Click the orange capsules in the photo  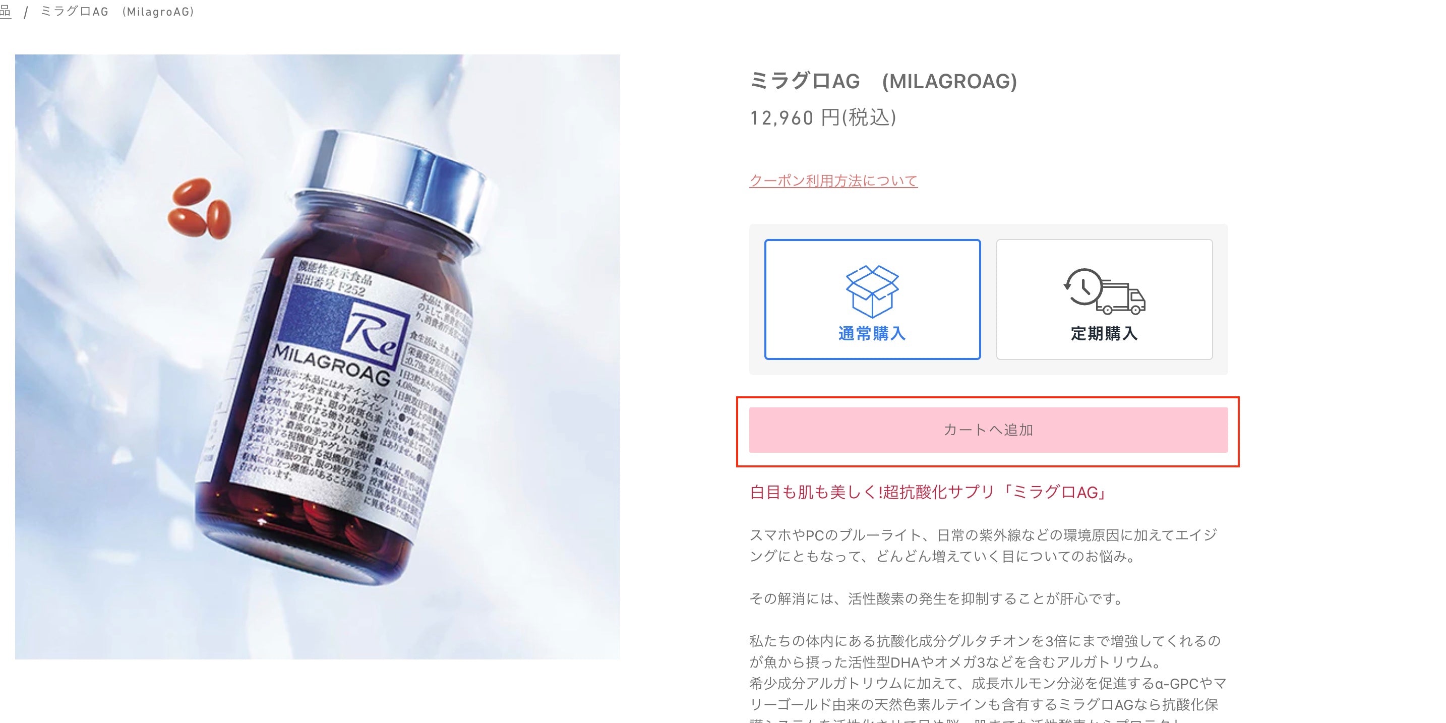pyautogui.click(x=200, y=209)
